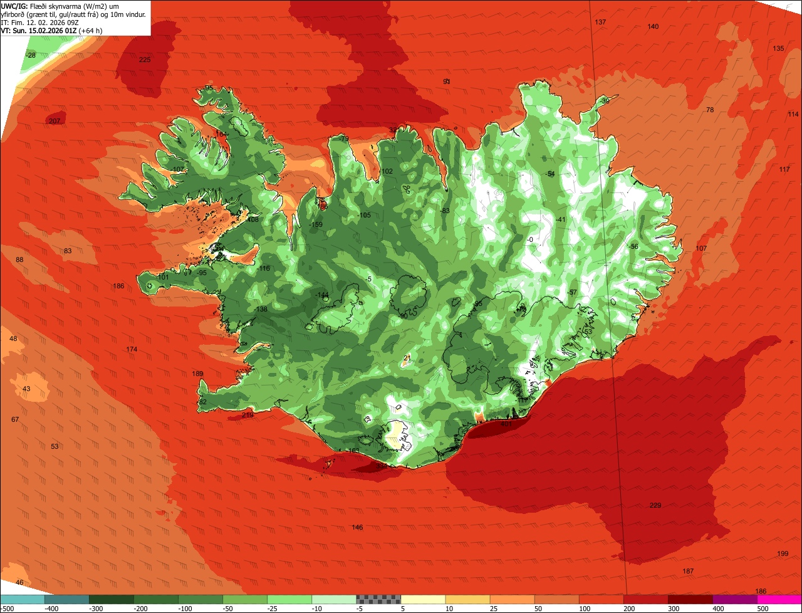
Task: Click the -101 value on Snæfellsnes peninsula
Action: 162,277
